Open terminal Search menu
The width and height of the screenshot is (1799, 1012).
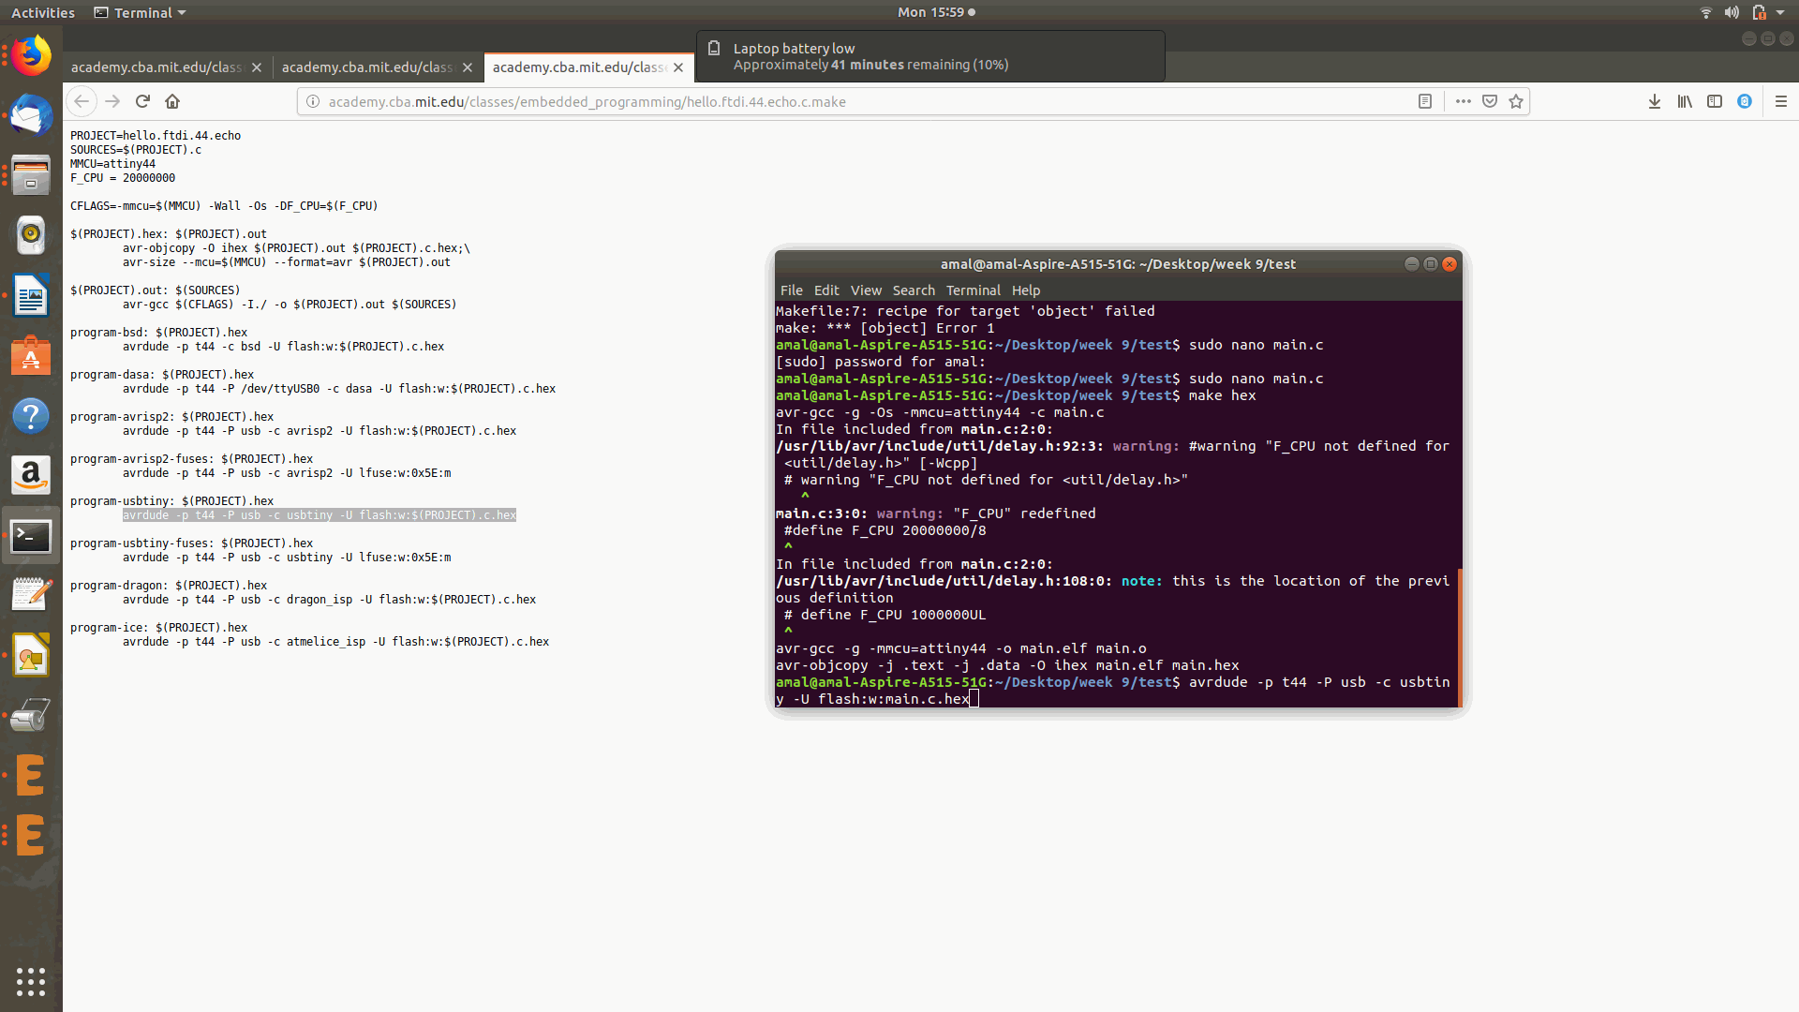coord(913,290)
